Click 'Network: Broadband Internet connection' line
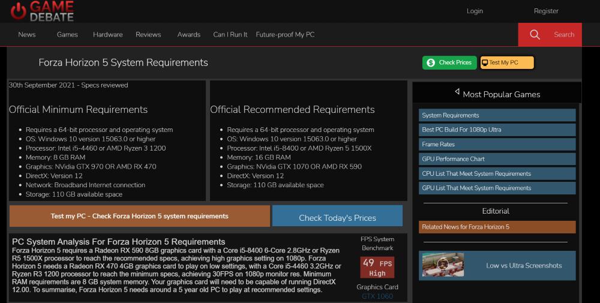 tap(85, 185)
